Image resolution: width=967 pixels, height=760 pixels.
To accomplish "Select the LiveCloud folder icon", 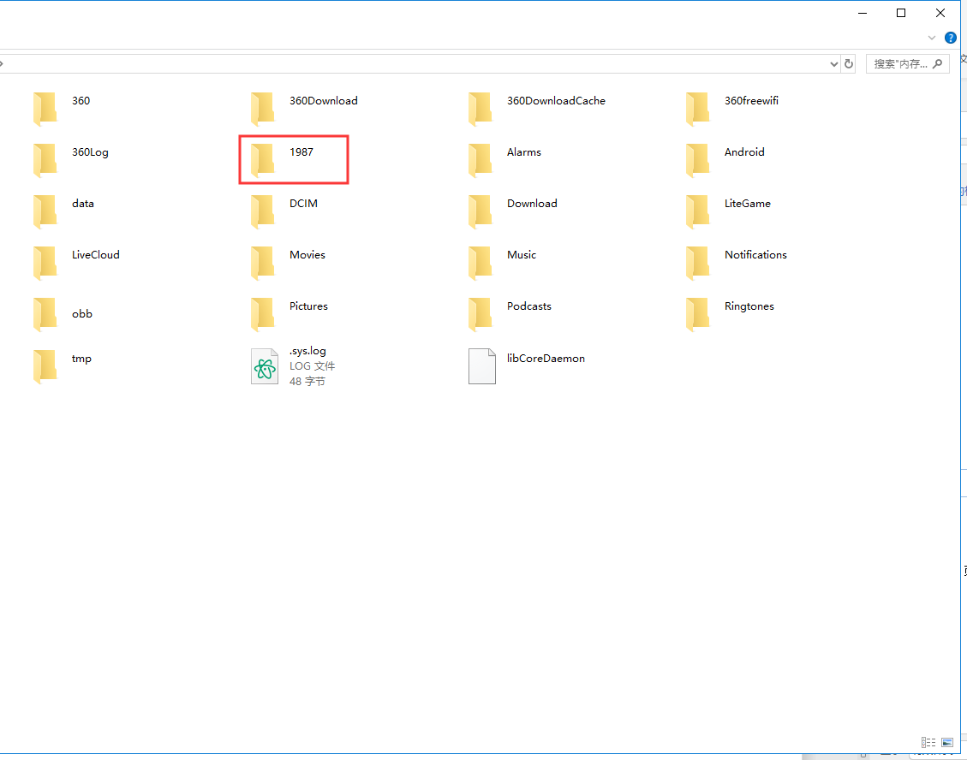I will [x=45, y=263].
